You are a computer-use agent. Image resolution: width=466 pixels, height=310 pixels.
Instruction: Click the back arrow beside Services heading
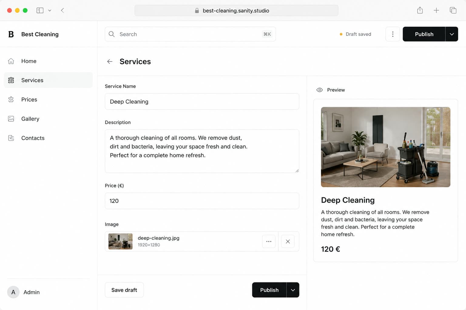[x=110, y=61]
